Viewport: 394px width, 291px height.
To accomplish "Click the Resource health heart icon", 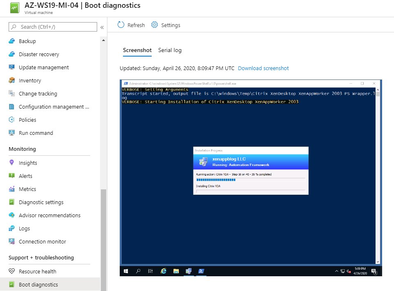I will pos(11,271).
